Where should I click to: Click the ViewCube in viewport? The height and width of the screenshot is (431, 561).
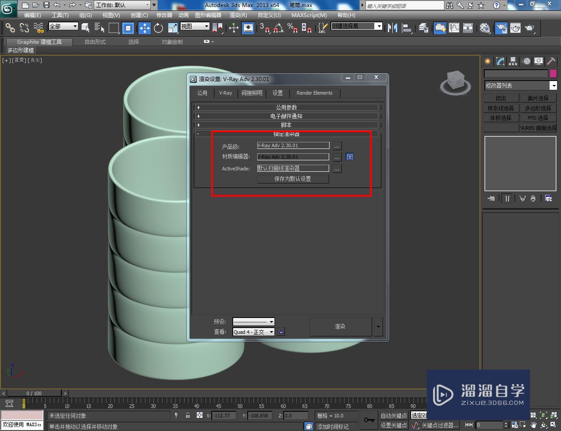point(455,82)
